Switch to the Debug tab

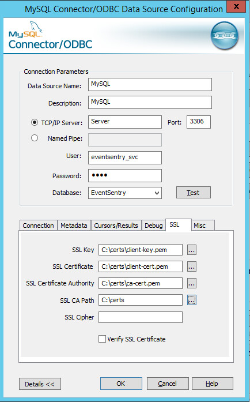point(154,226)
